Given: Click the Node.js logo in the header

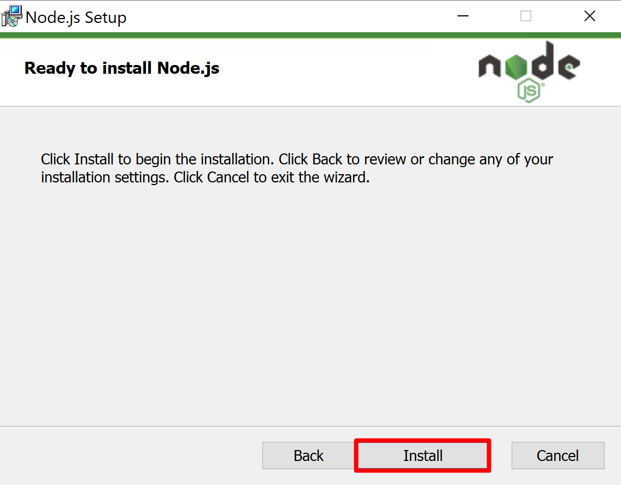Looking at the screenshot, I should (529, 72).
